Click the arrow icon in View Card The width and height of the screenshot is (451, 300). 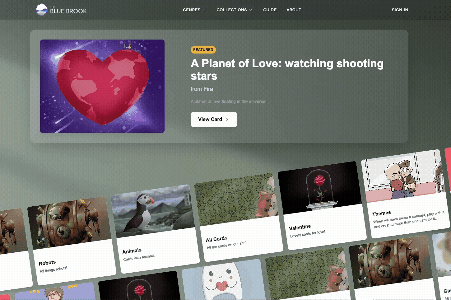click(227, 120)
